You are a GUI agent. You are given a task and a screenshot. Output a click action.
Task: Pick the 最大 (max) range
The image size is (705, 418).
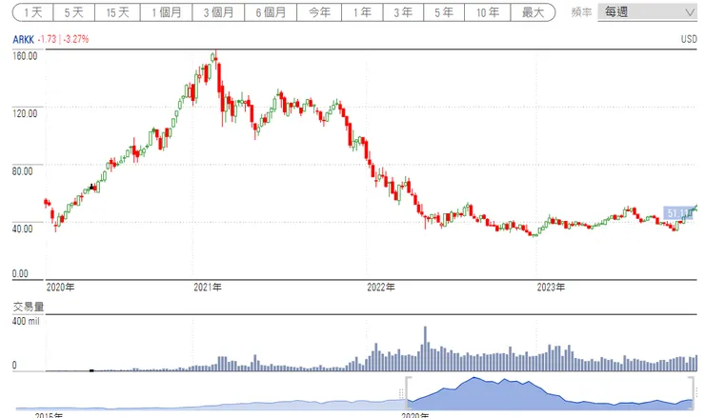click(x=533, y=12)
